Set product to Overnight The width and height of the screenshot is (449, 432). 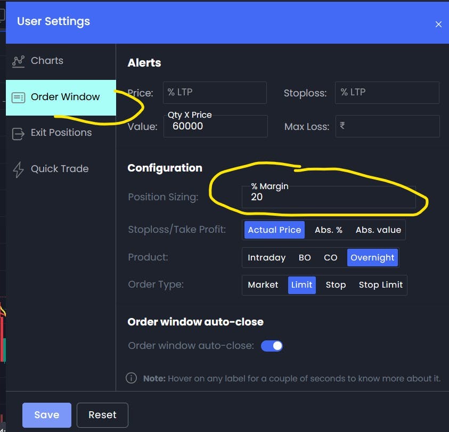pos(372,257)
